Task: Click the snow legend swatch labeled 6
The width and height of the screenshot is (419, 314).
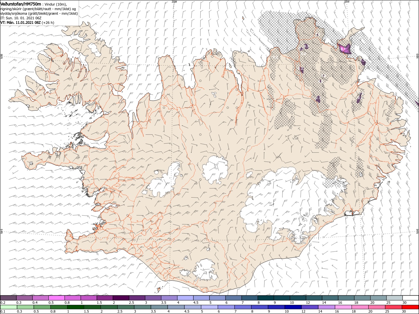Action: [233, 298]
